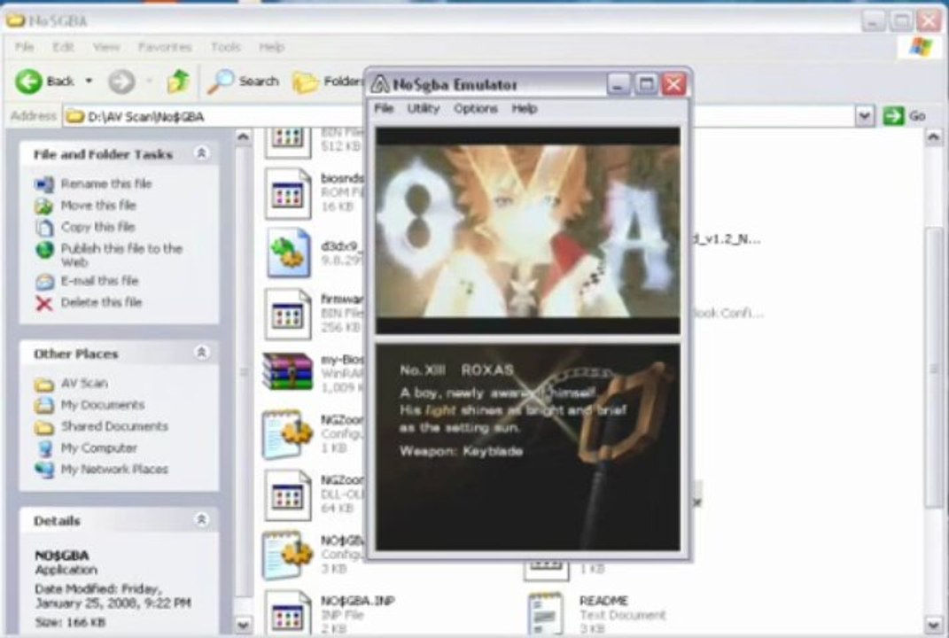Viewport: 949px width, 638px height.
Task: Collapse the Other Places panel
Action: (x=201, y=353)
